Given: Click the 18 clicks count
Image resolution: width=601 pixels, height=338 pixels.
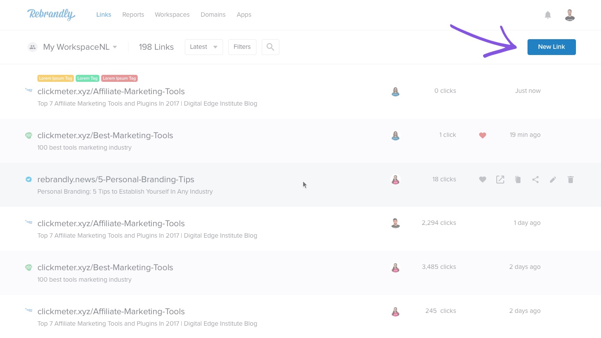Looking at the screenshot, I should click(444, 179).
